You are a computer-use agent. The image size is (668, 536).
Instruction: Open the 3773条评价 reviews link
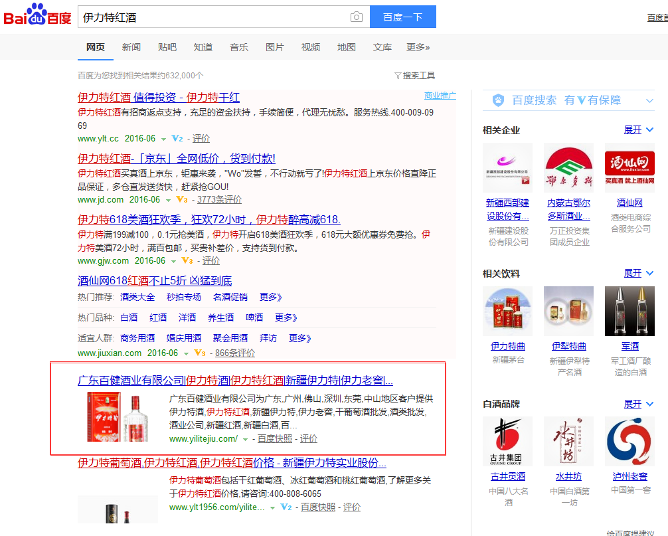pos(219,199)
